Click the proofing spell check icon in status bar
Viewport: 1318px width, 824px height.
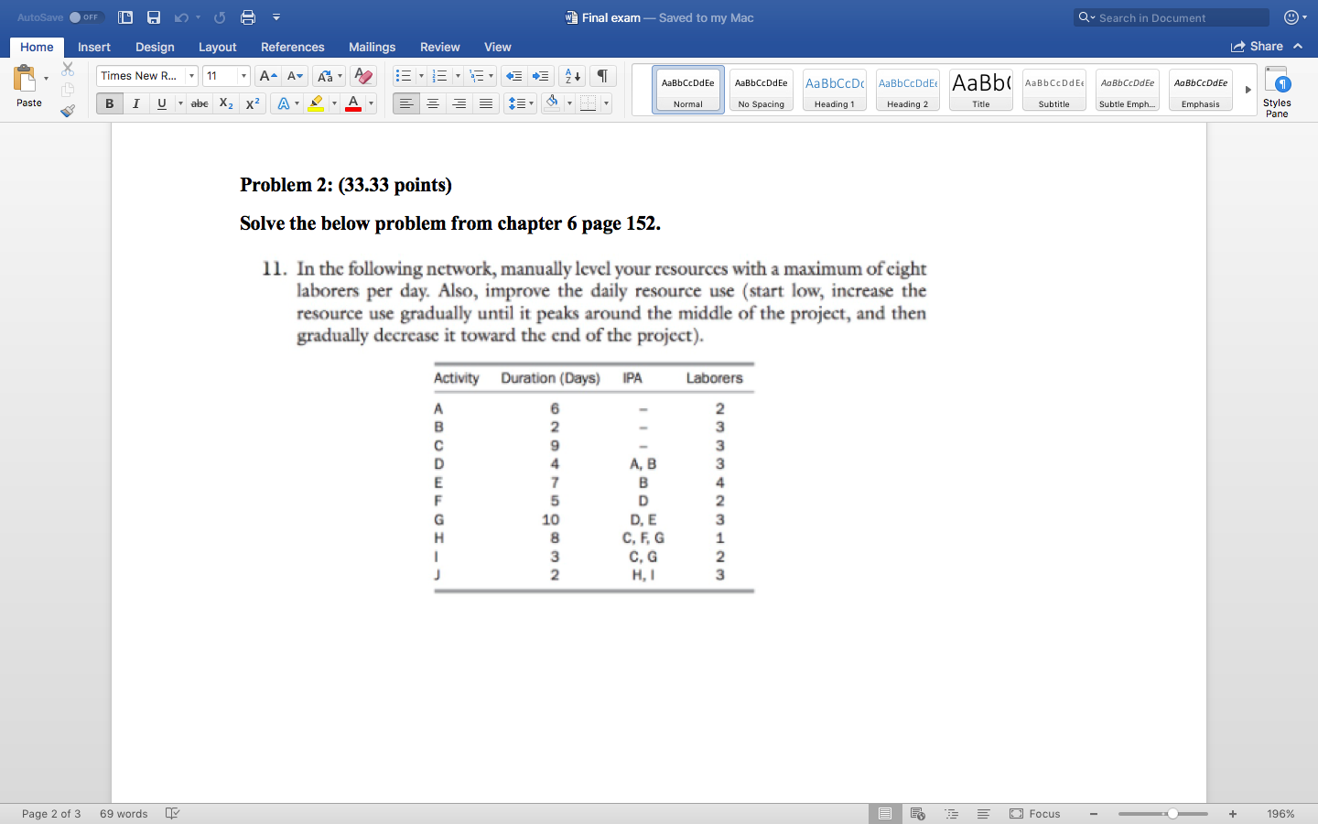click(172, 813)
